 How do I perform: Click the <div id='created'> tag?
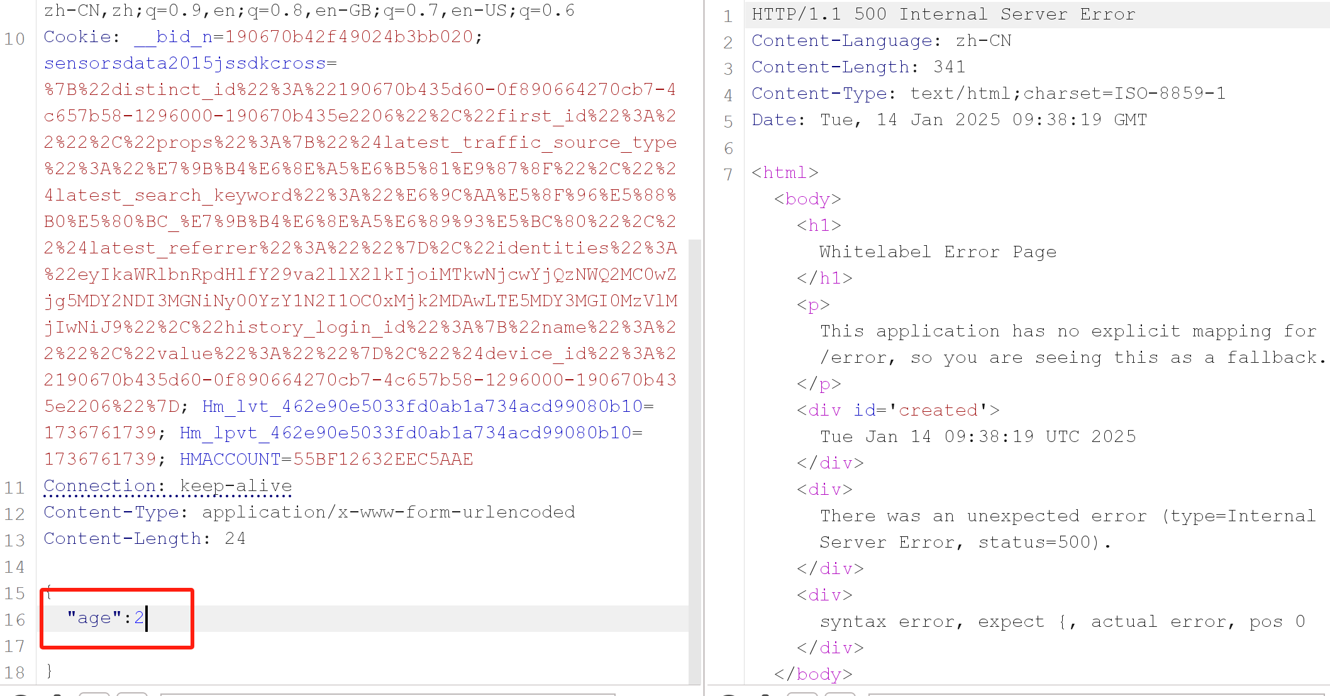click(x=898, y=411)
